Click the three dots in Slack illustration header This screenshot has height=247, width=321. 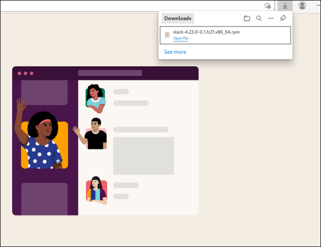26,73
